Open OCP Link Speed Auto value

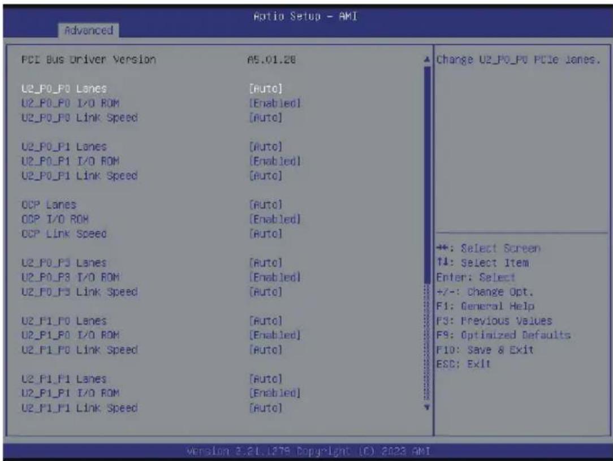265,234
